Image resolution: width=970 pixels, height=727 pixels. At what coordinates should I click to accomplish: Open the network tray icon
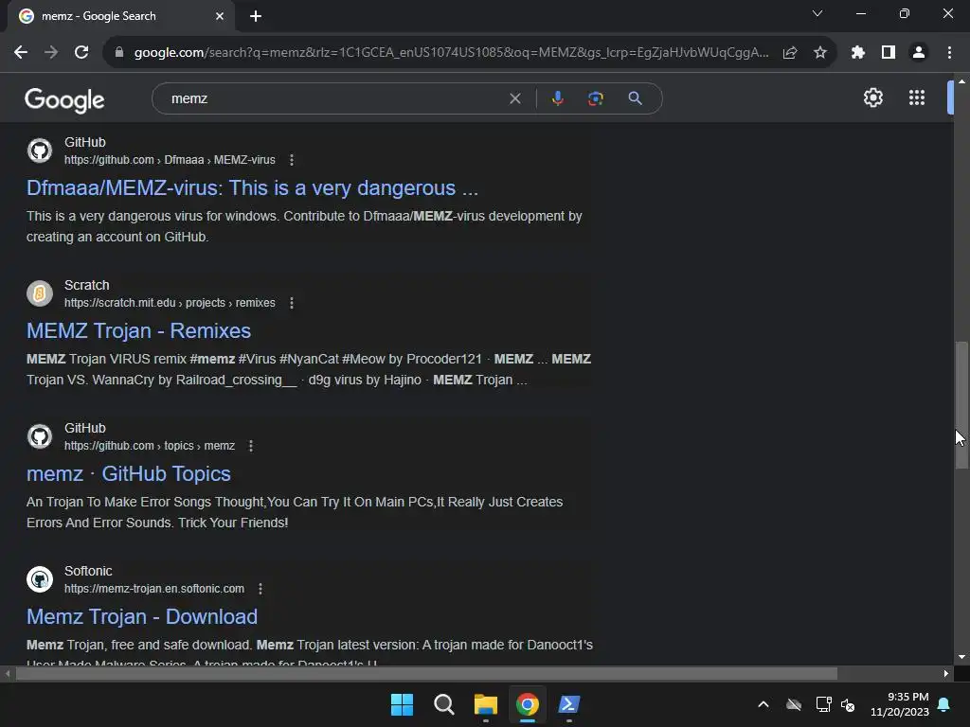coord(823,704)
